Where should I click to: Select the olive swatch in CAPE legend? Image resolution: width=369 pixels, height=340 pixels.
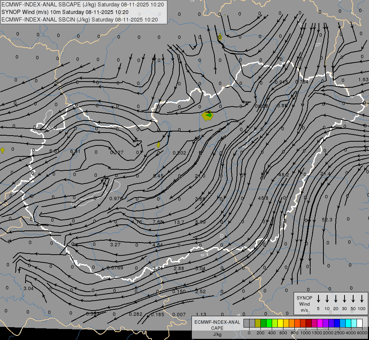coord(258,323)
